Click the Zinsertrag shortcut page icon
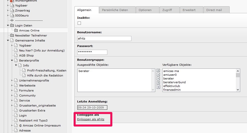 coord(12,10)
